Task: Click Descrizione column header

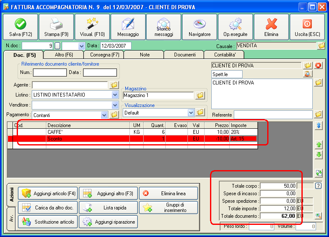Action: tap(88, 125)
